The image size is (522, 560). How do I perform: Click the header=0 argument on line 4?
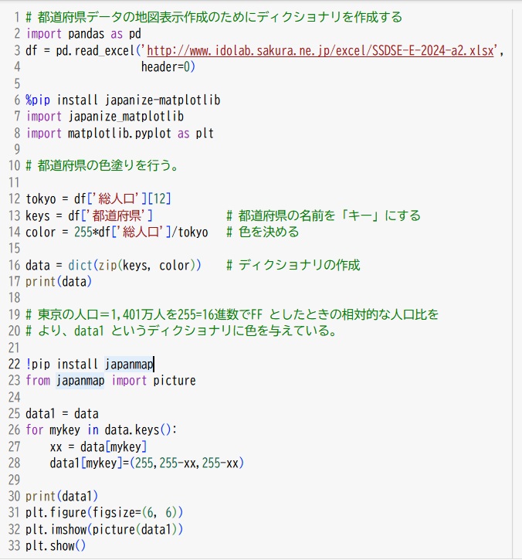point(168,66)
